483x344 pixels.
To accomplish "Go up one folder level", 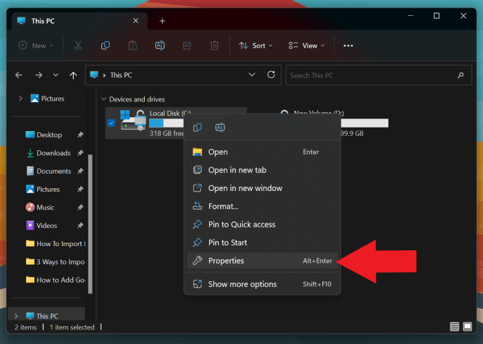I will tap(74, 75).
